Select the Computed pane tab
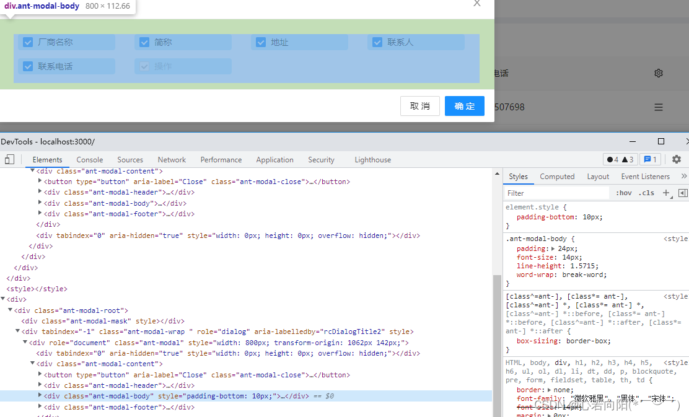The height and width of the screenshot is (417, 689). click(x=557, y=176)
